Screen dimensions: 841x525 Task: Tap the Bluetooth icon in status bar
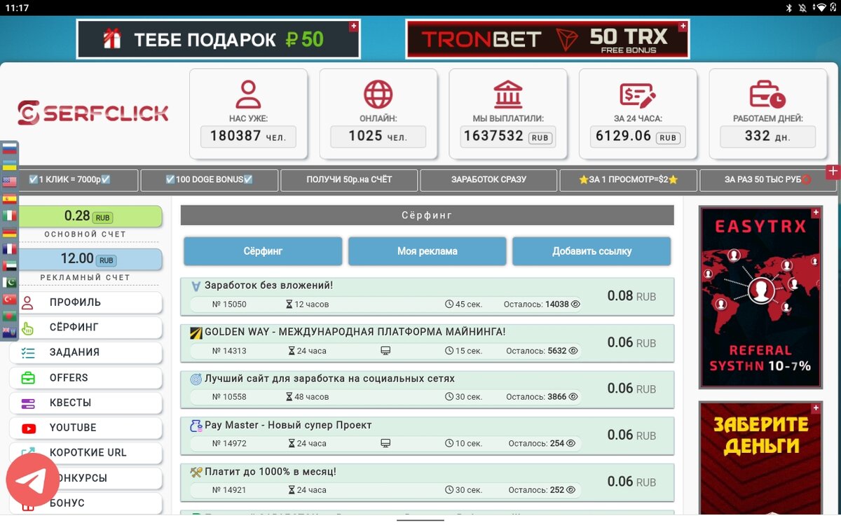point(789,8)
